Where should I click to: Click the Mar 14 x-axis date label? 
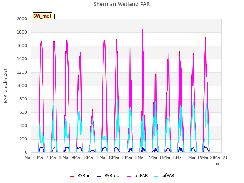coord(132,157)
